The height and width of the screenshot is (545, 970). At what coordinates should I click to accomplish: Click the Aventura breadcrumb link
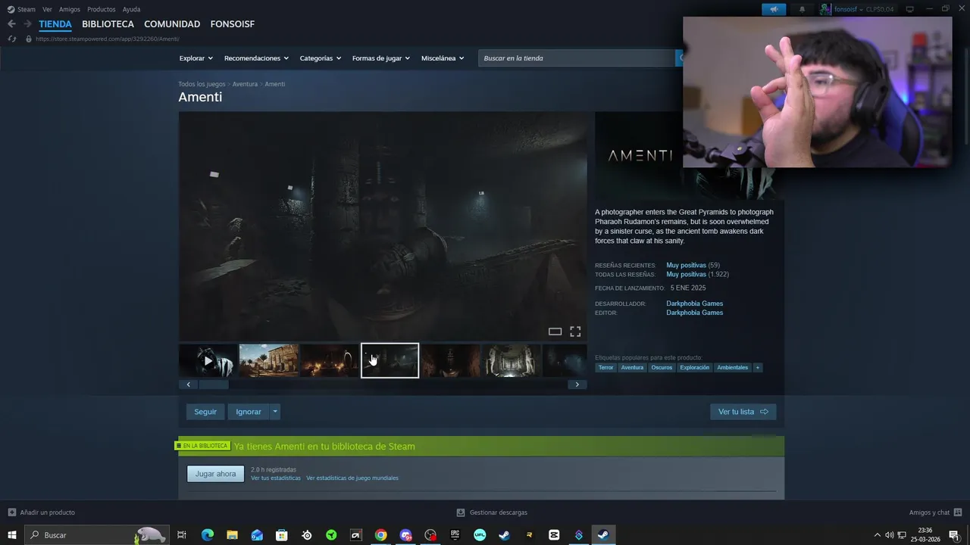coord(245,84)
